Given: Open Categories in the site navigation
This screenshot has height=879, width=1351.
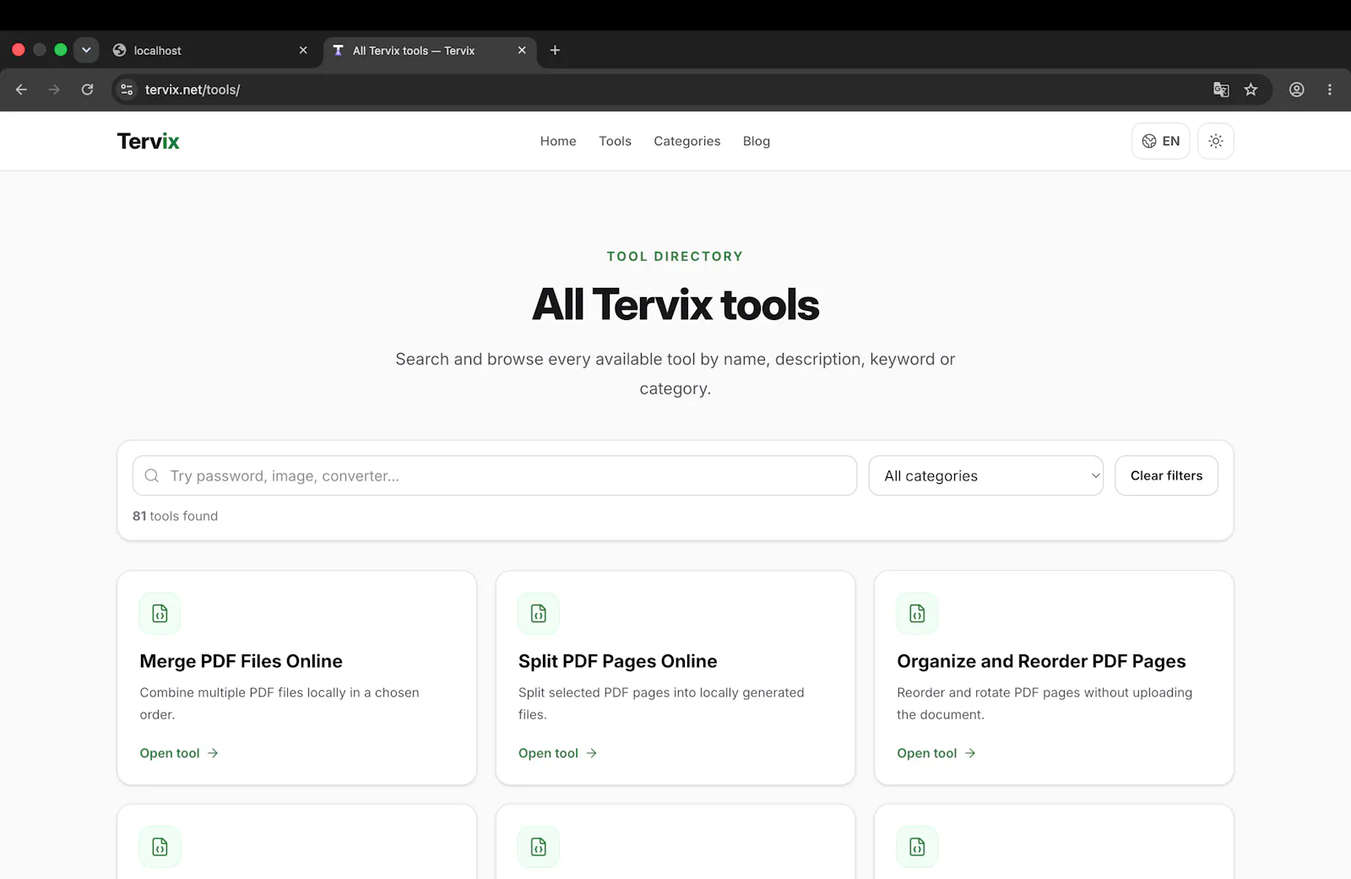Looking at the screenshot, I should [x=687, y=141].
